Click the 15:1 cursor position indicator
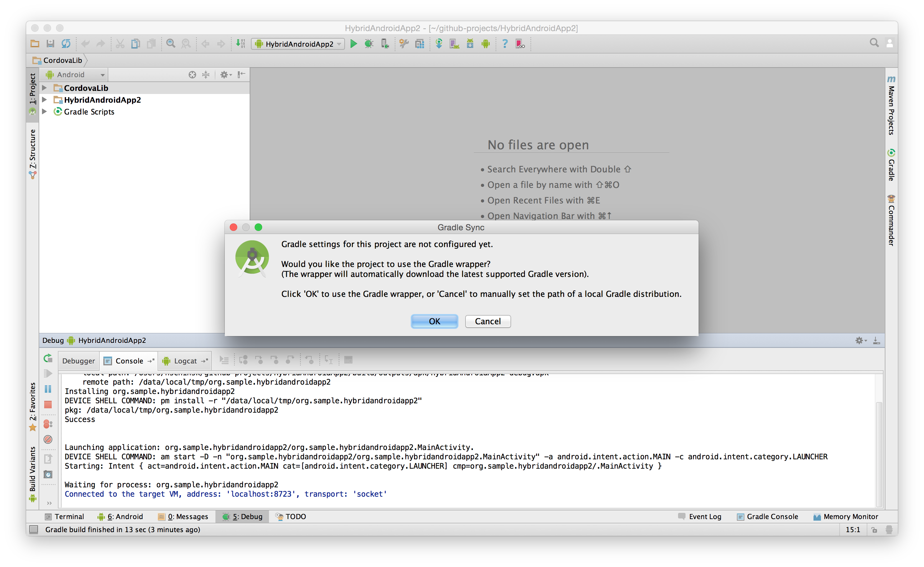This screenshot has height=567, width=924. [852, 529]
